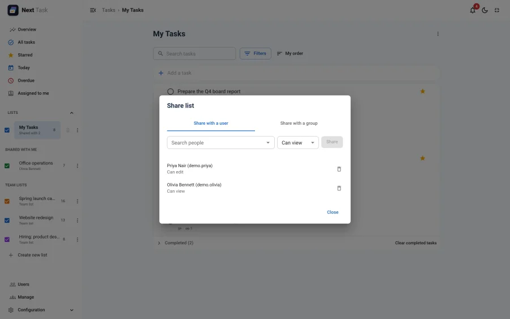
Task: Click the plus icon for Add a task
Action: click(x=161, y=73)
